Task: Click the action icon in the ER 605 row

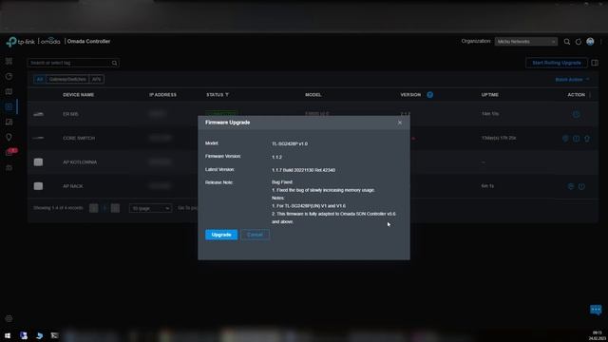Action: (x=577, y=114)
